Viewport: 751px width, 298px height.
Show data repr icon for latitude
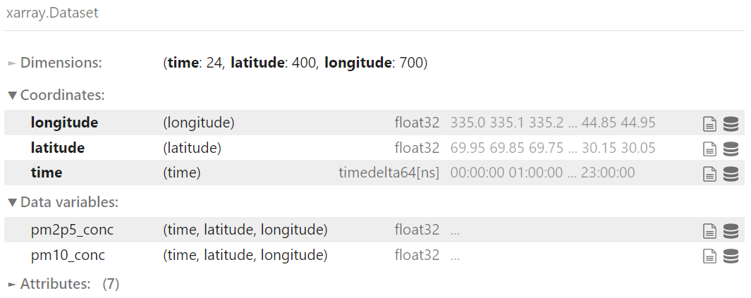tap(731, 149)
